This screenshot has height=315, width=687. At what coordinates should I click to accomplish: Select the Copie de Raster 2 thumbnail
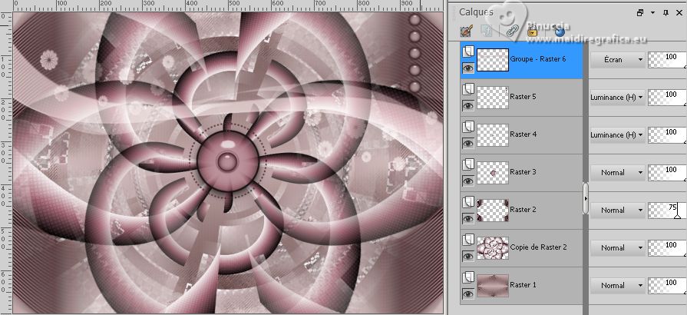493,248
